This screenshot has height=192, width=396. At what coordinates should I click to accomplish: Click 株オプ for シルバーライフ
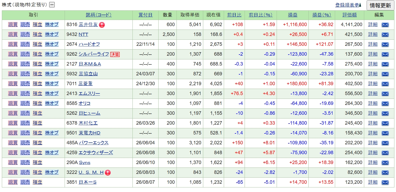(52, 54)
